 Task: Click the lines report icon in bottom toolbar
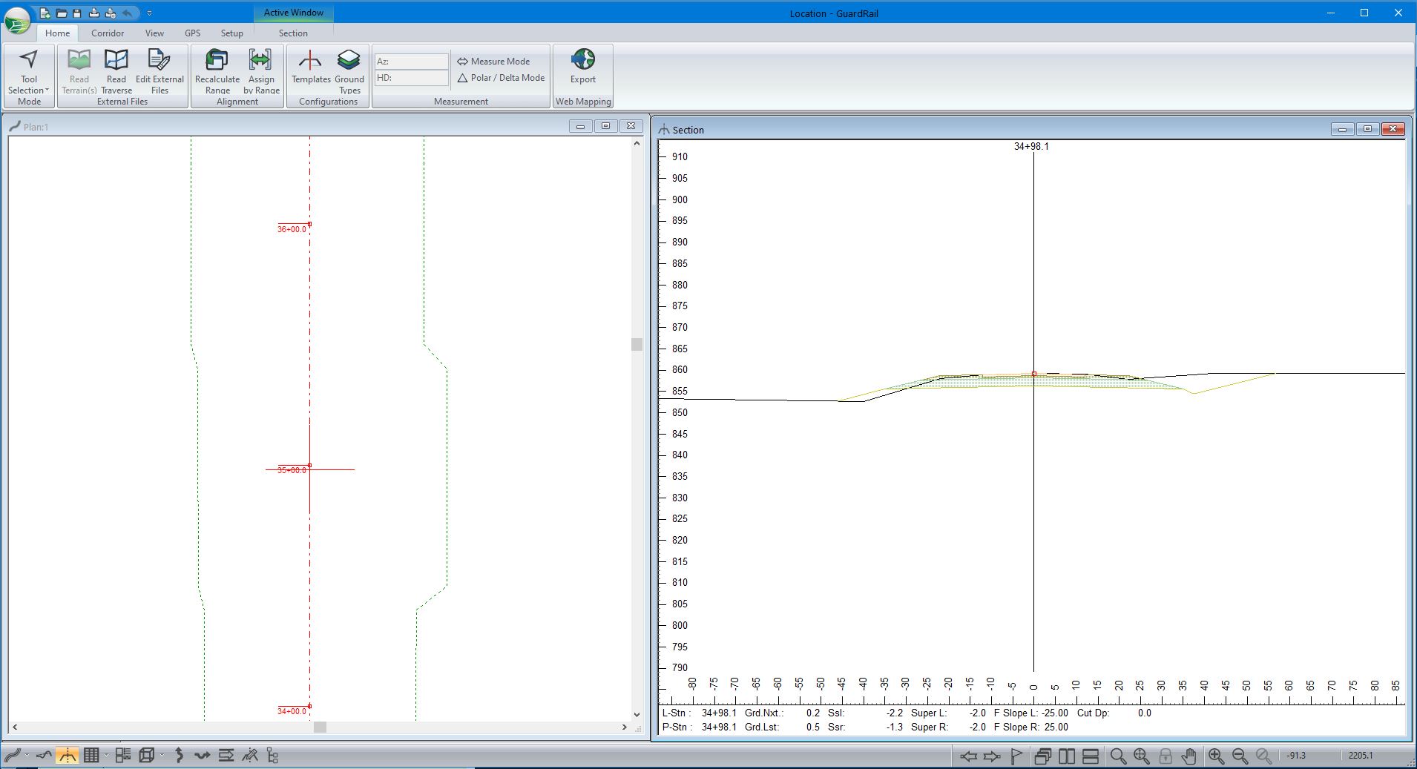226,756
